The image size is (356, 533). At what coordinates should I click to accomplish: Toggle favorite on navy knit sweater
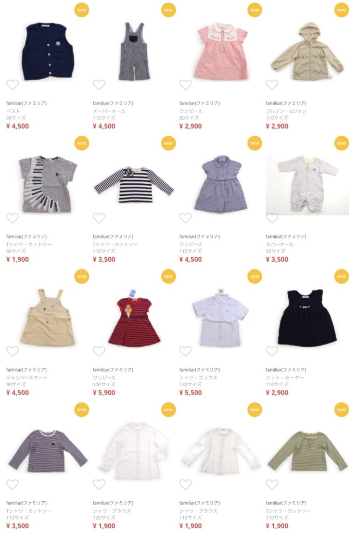[x=272, y=351]
